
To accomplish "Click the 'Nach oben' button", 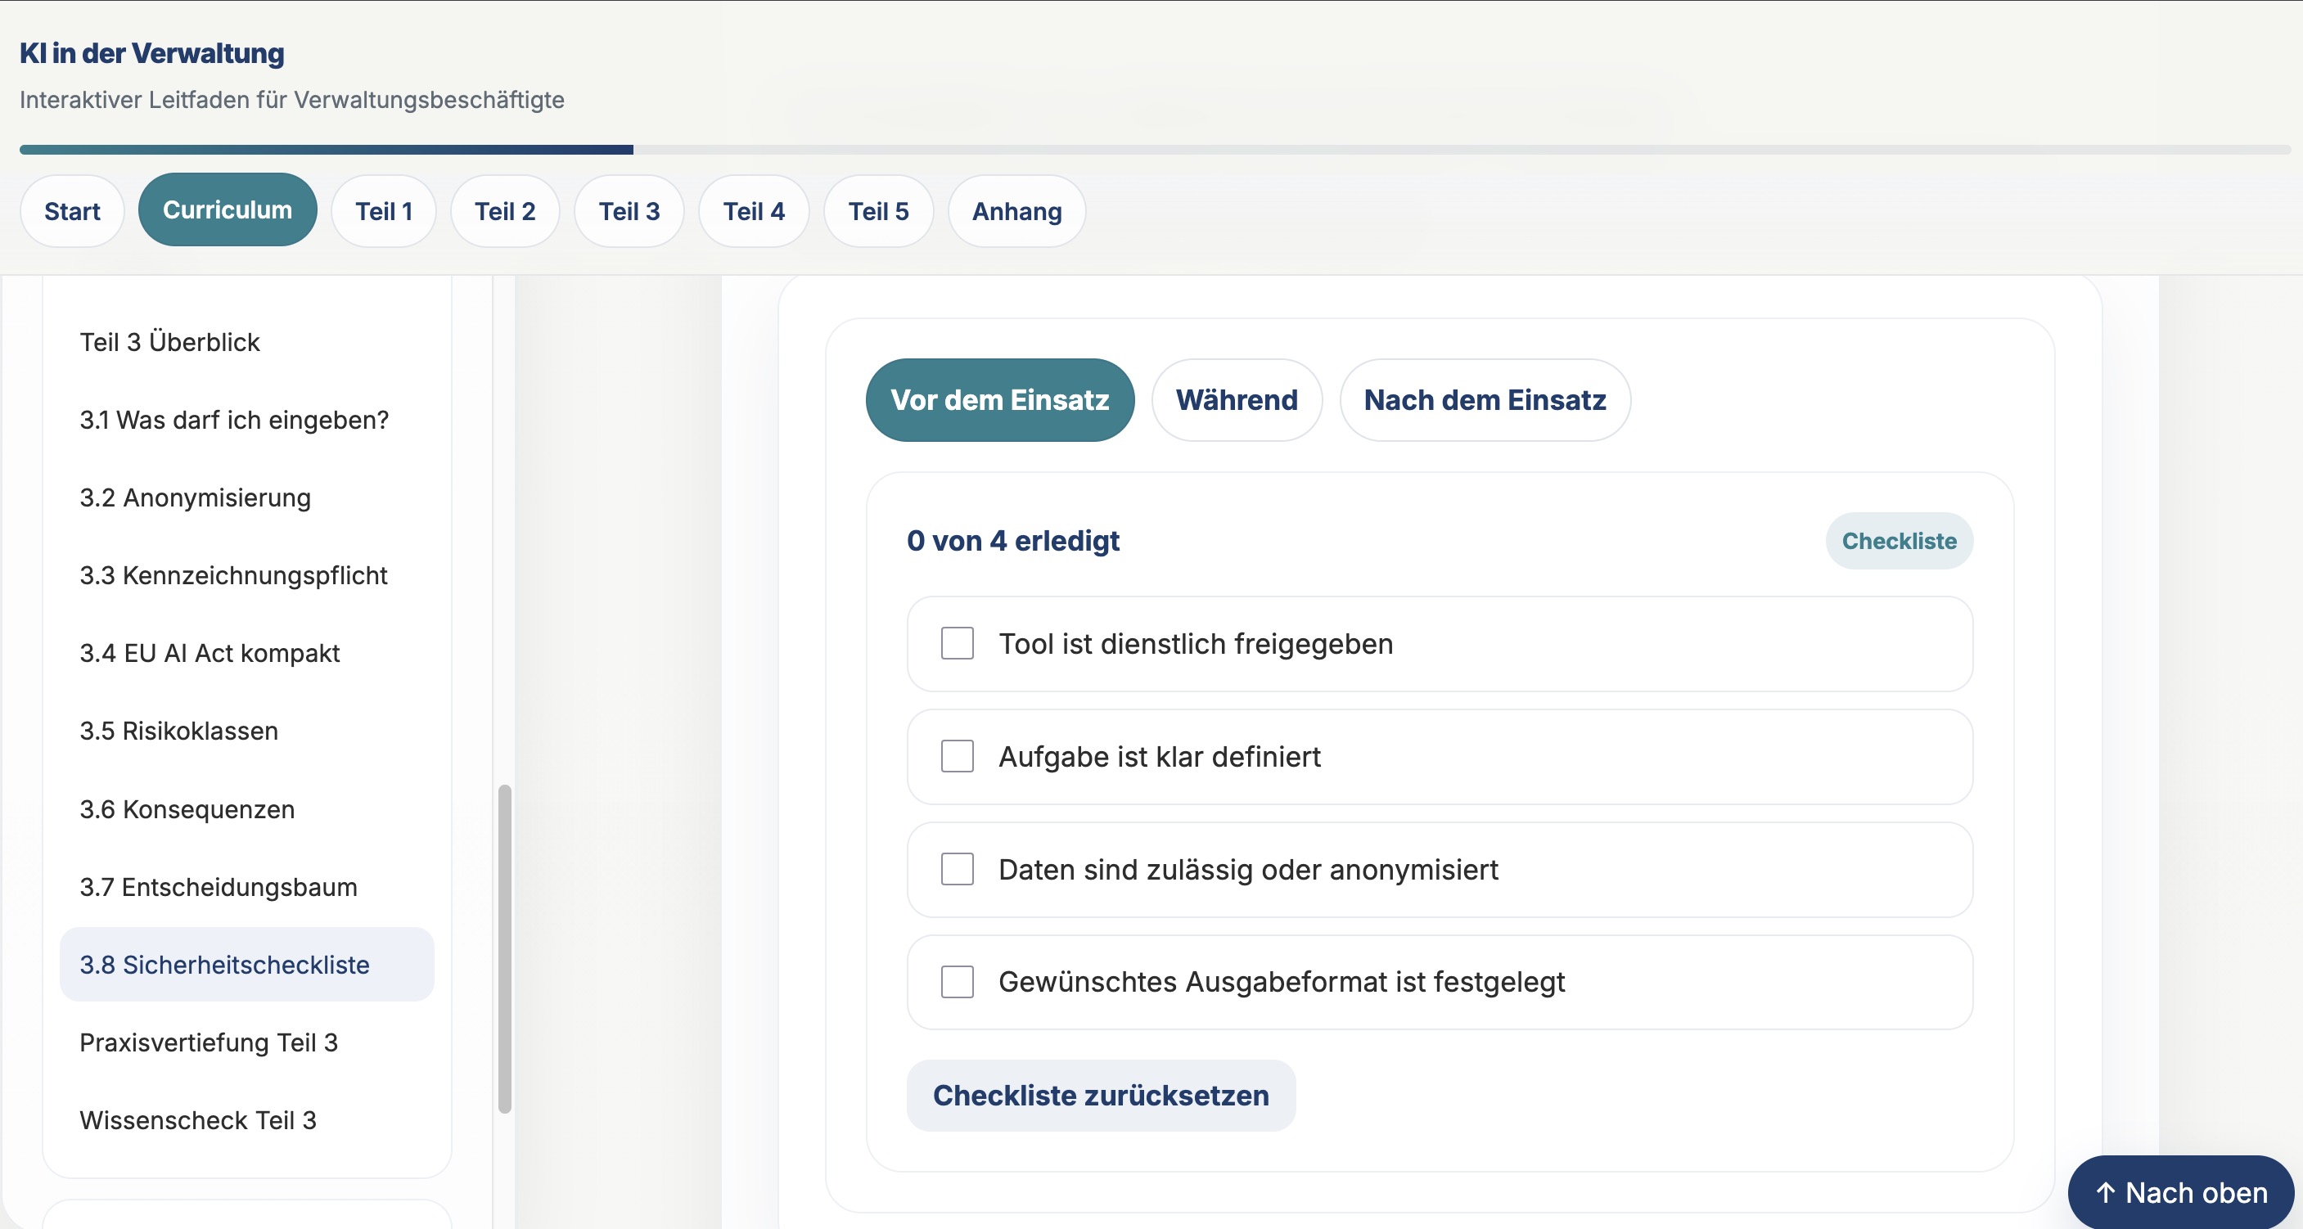I will [x=2179, y=1192].
